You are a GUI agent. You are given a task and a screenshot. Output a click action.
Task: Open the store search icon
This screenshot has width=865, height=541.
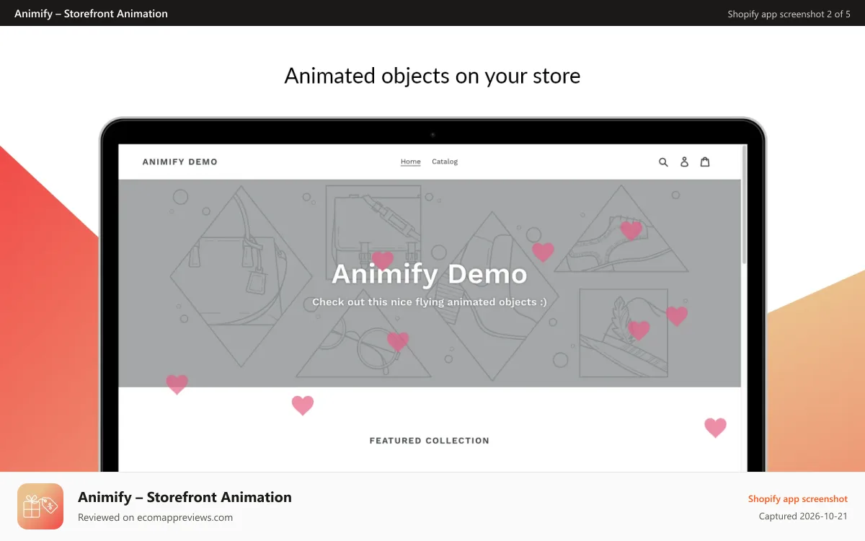click(663, 162)
